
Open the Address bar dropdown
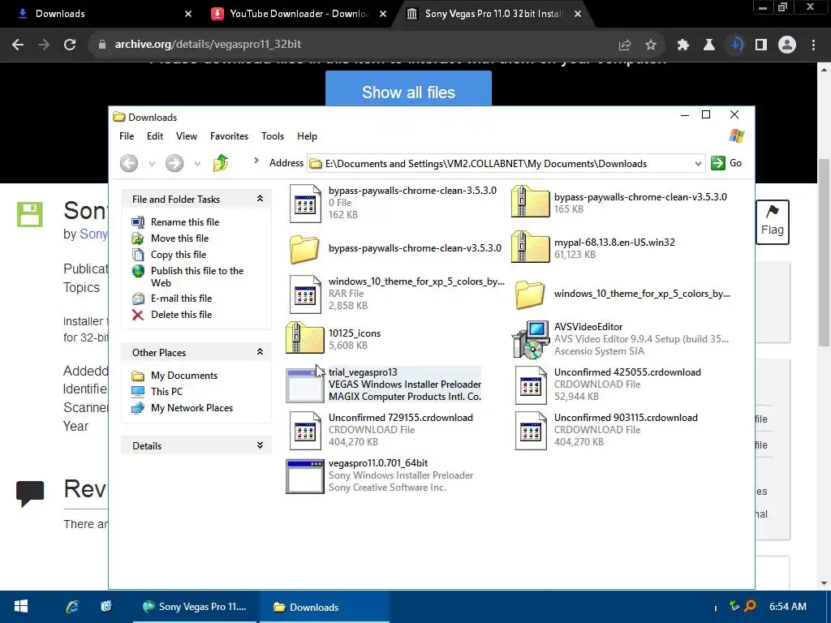tap(698, 164)
